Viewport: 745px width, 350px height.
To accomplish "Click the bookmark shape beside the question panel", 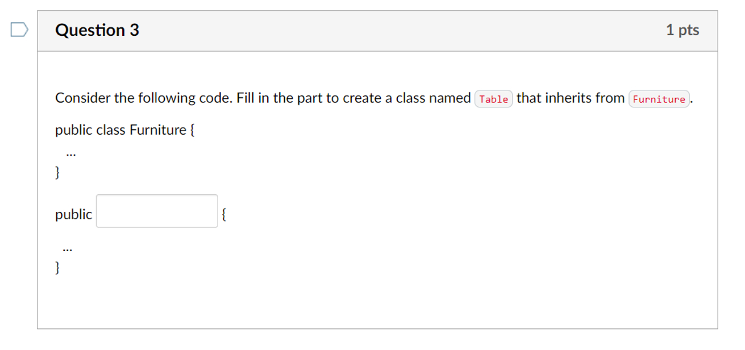I will [19, 30].
